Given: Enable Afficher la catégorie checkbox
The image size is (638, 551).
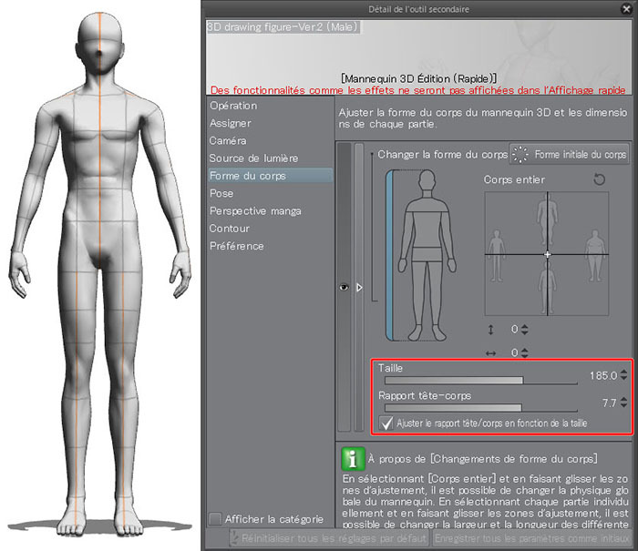Looking at the screenshot, I should tap(215, 519).
